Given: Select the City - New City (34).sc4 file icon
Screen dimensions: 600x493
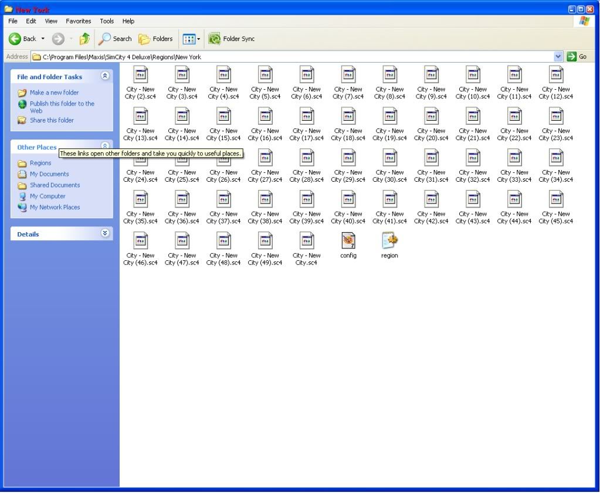Looking at the screenshot, I should (x=556, y=158).
